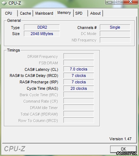Click the DC Mode label
139x156 pixels.
[89, 34]
